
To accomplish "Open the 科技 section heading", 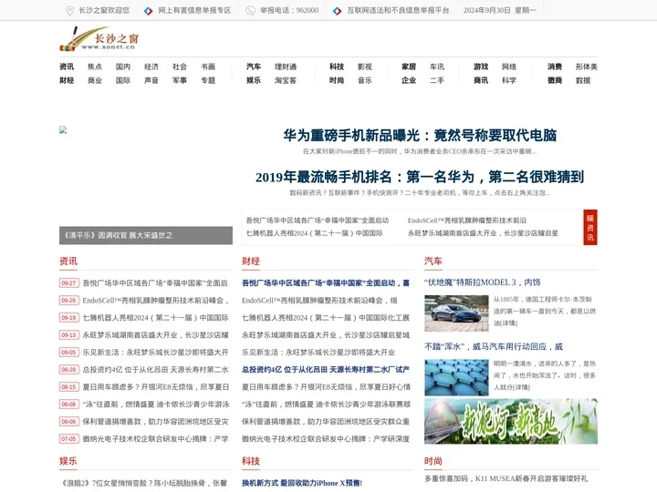I will [251, 461].
